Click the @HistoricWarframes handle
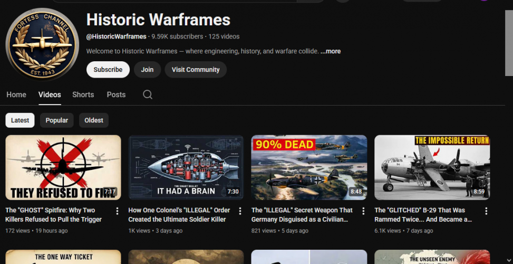513x264 pixels. click(116, 36)
